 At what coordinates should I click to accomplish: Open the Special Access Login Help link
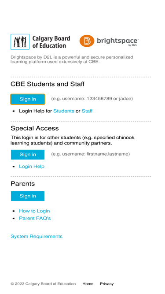(x=32, y=166)
